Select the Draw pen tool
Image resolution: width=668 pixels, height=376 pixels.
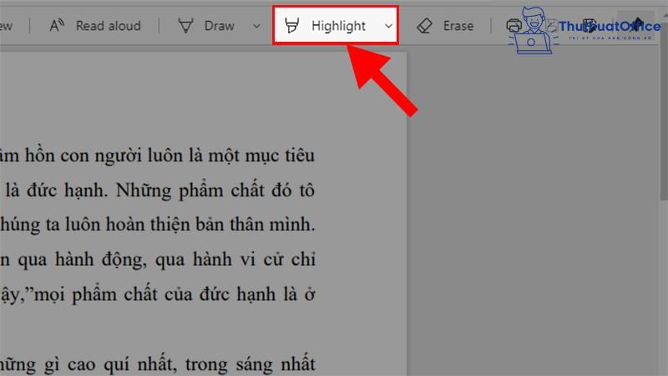[x=206, y=26]
